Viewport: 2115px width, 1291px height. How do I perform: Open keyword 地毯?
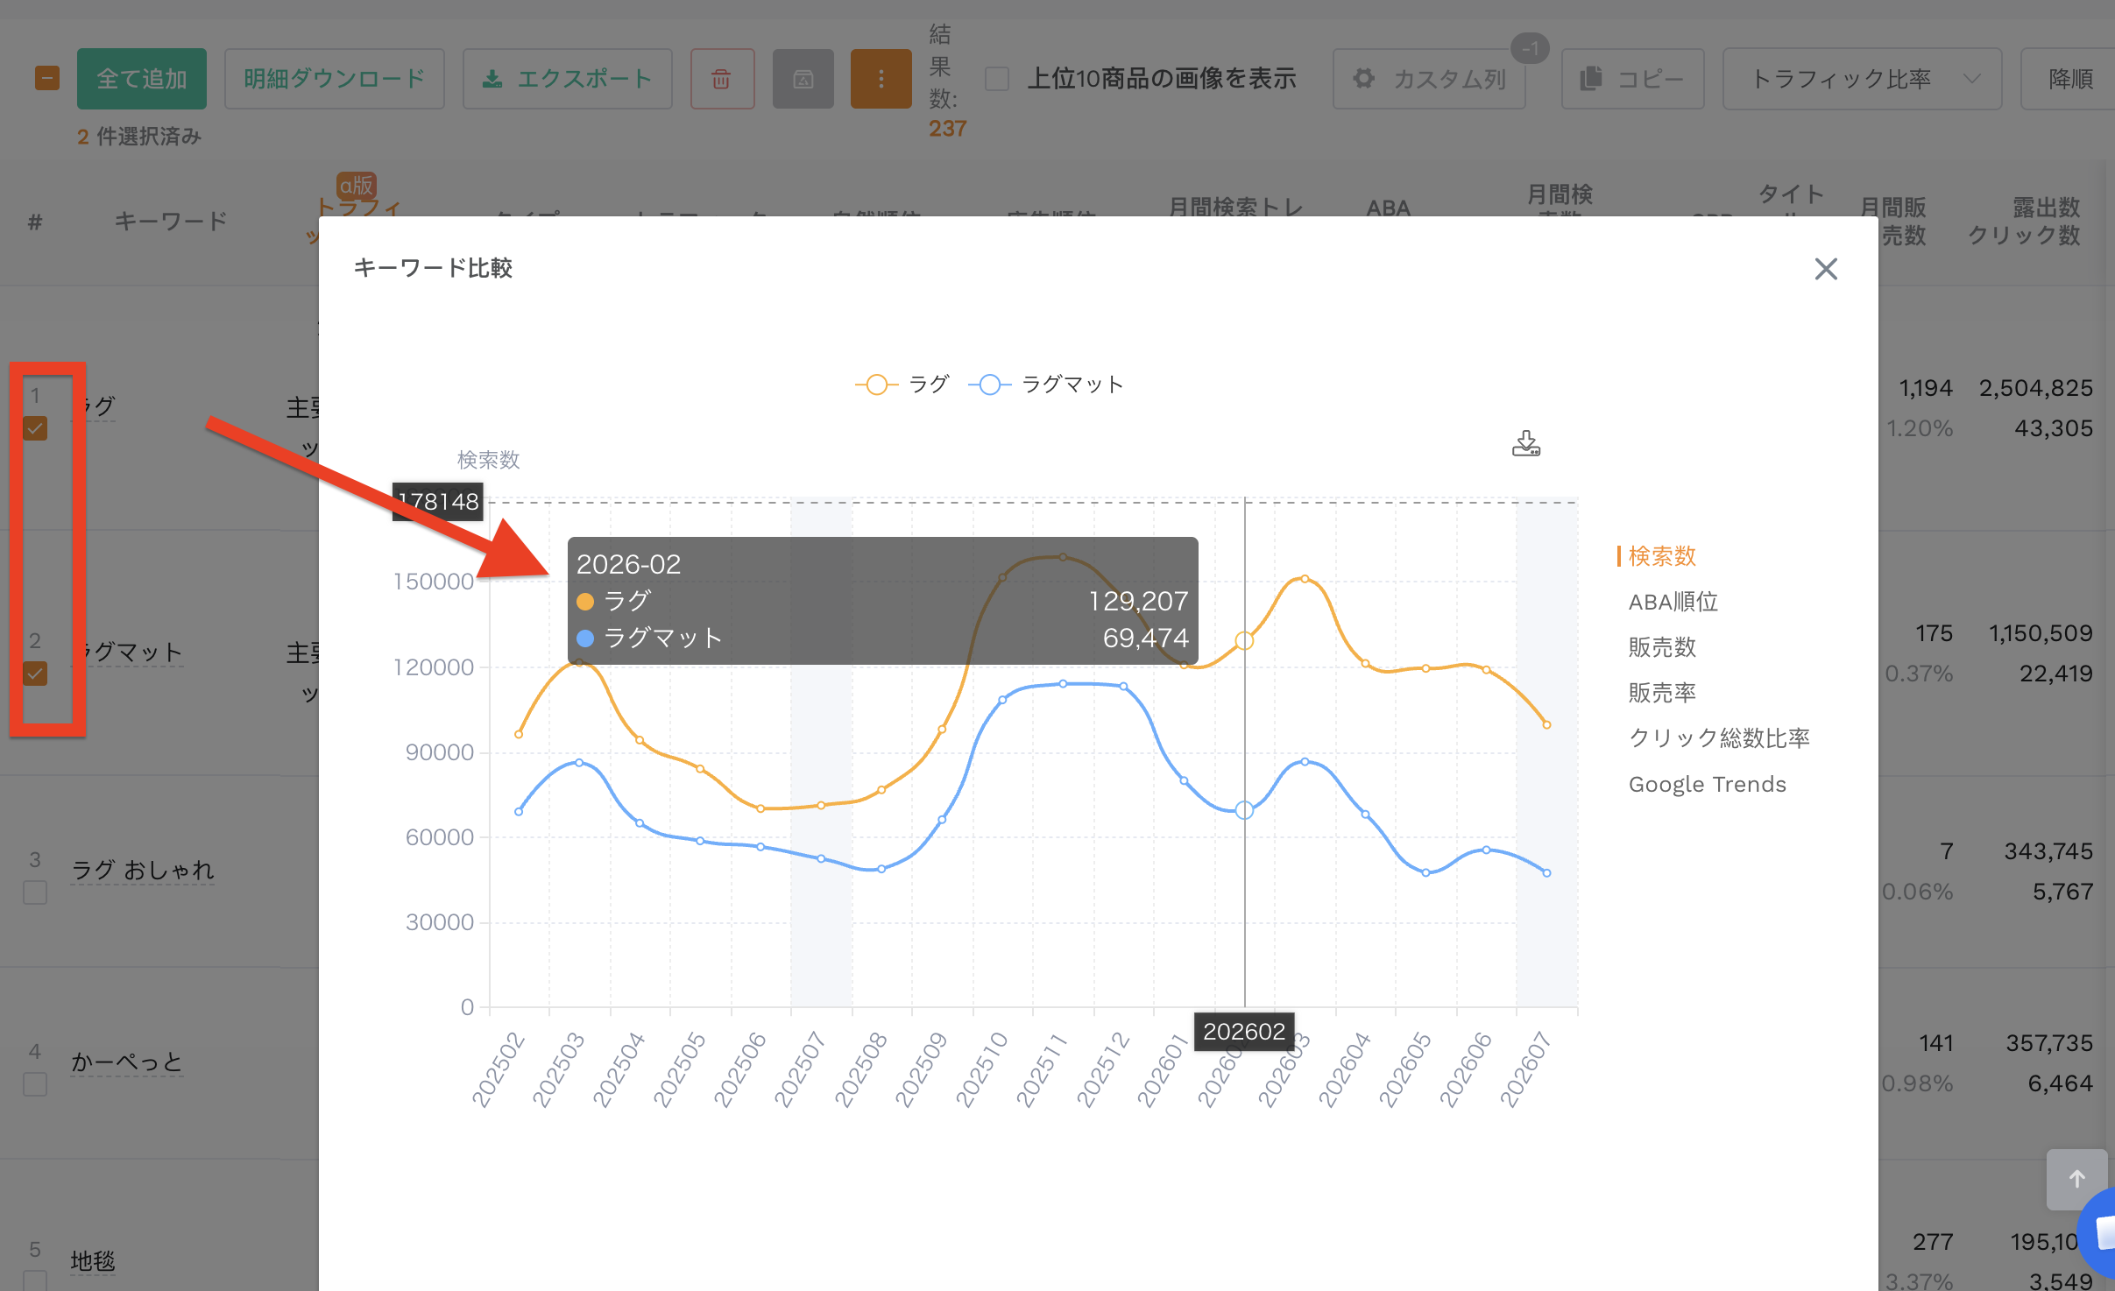[93, 1260]
